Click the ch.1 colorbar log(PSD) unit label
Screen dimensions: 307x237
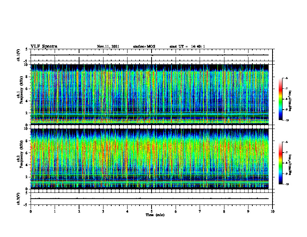click(290, 101)
